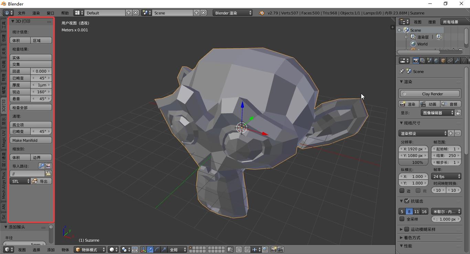Image resolution: width=470 pixels, height=254 pixels.
Task: Open the Constraints chain-link properties tab
Action: pyautogui.click(x=450, y=61)
